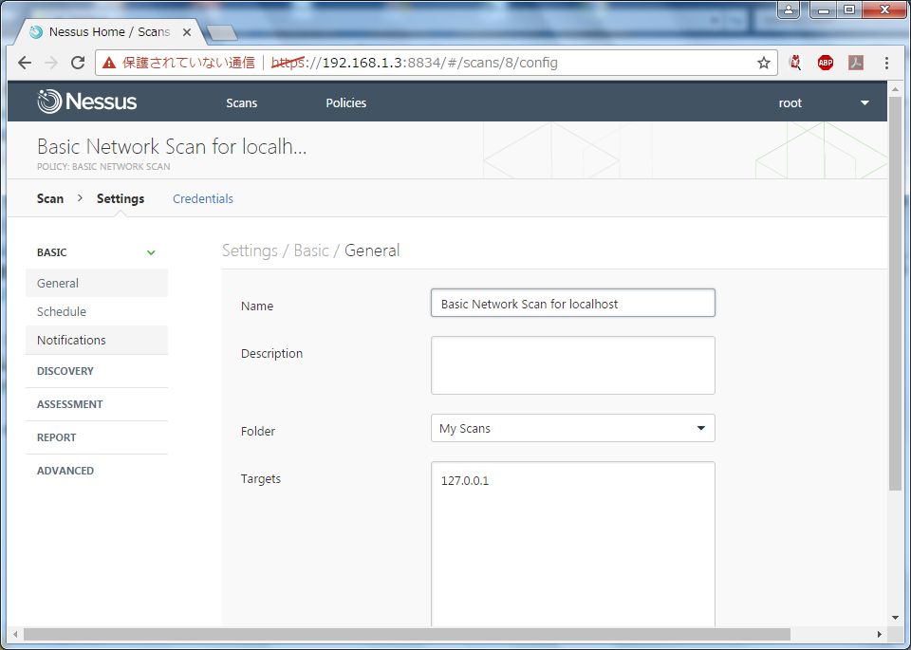Screen dimensions: 911x650
Task: Click the root username in header
Action: (790, 102)
